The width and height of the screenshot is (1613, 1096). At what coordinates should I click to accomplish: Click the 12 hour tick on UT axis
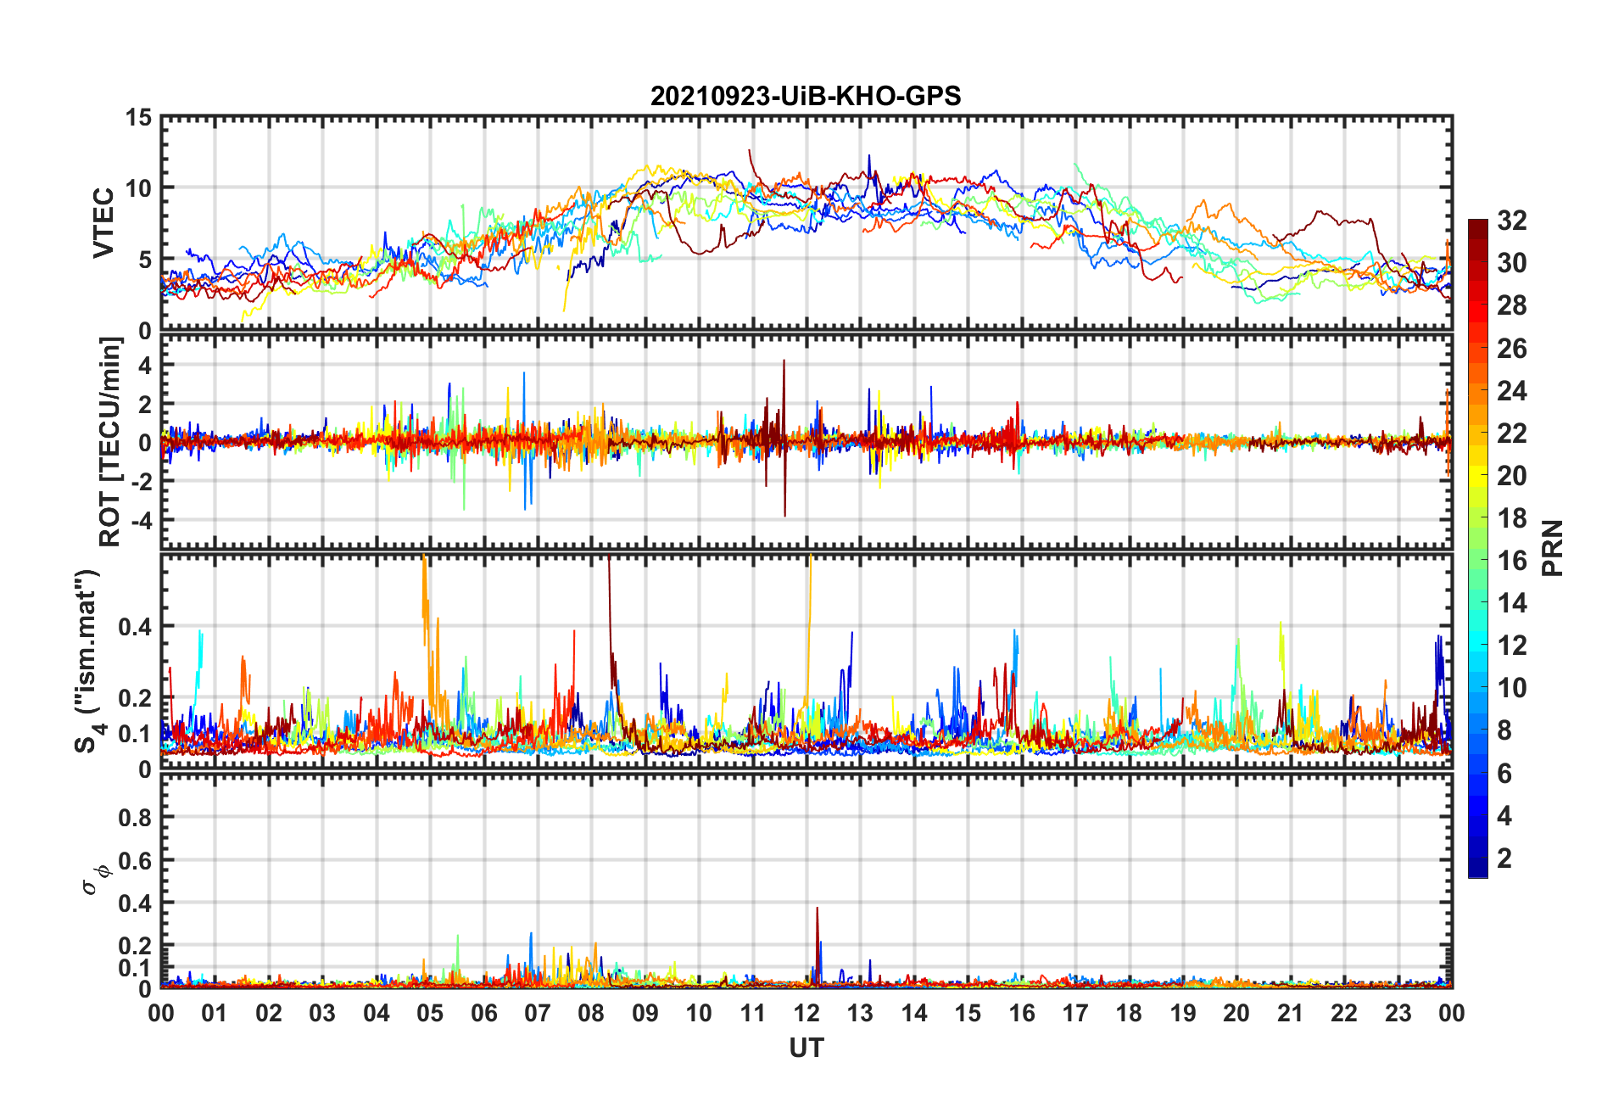[x=806, y=1013]
